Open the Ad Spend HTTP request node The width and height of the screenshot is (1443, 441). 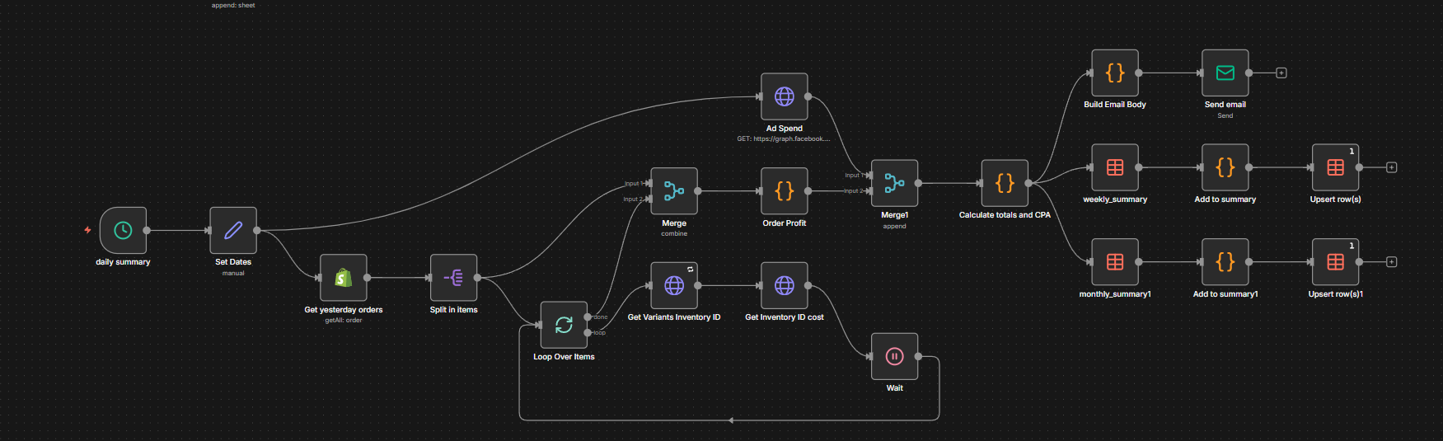point(785,96)
